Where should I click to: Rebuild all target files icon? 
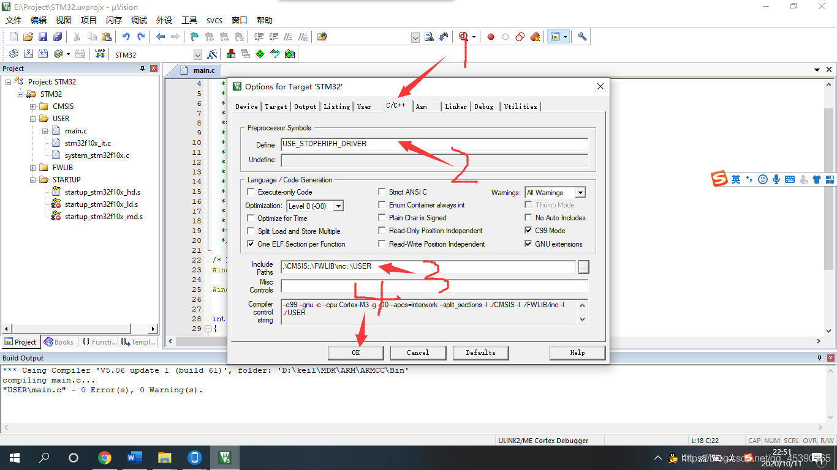pos(43,54)
